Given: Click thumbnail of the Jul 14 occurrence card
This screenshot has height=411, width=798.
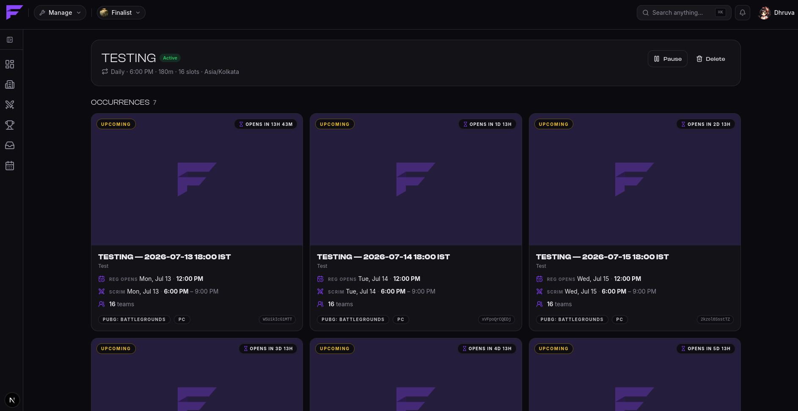Looking at the screenshot, I should (x=416, y=180).
